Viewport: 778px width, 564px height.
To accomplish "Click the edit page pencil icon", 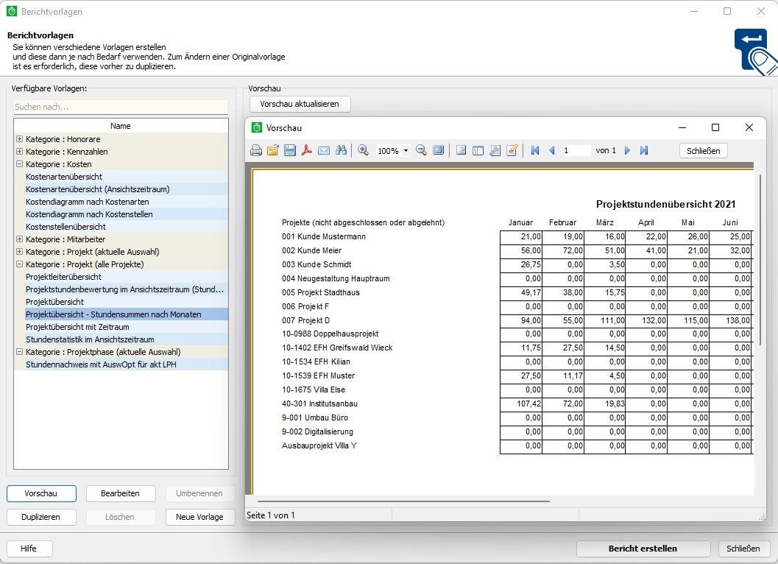I will click(512, 150).
